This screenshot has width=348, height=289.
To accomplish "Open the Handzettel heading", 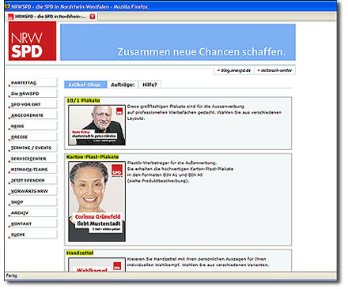I will click(80, 253).
